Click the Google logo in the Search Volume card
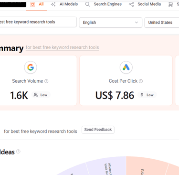The width and height of the screenshot is (179, 175). point(31,67)
